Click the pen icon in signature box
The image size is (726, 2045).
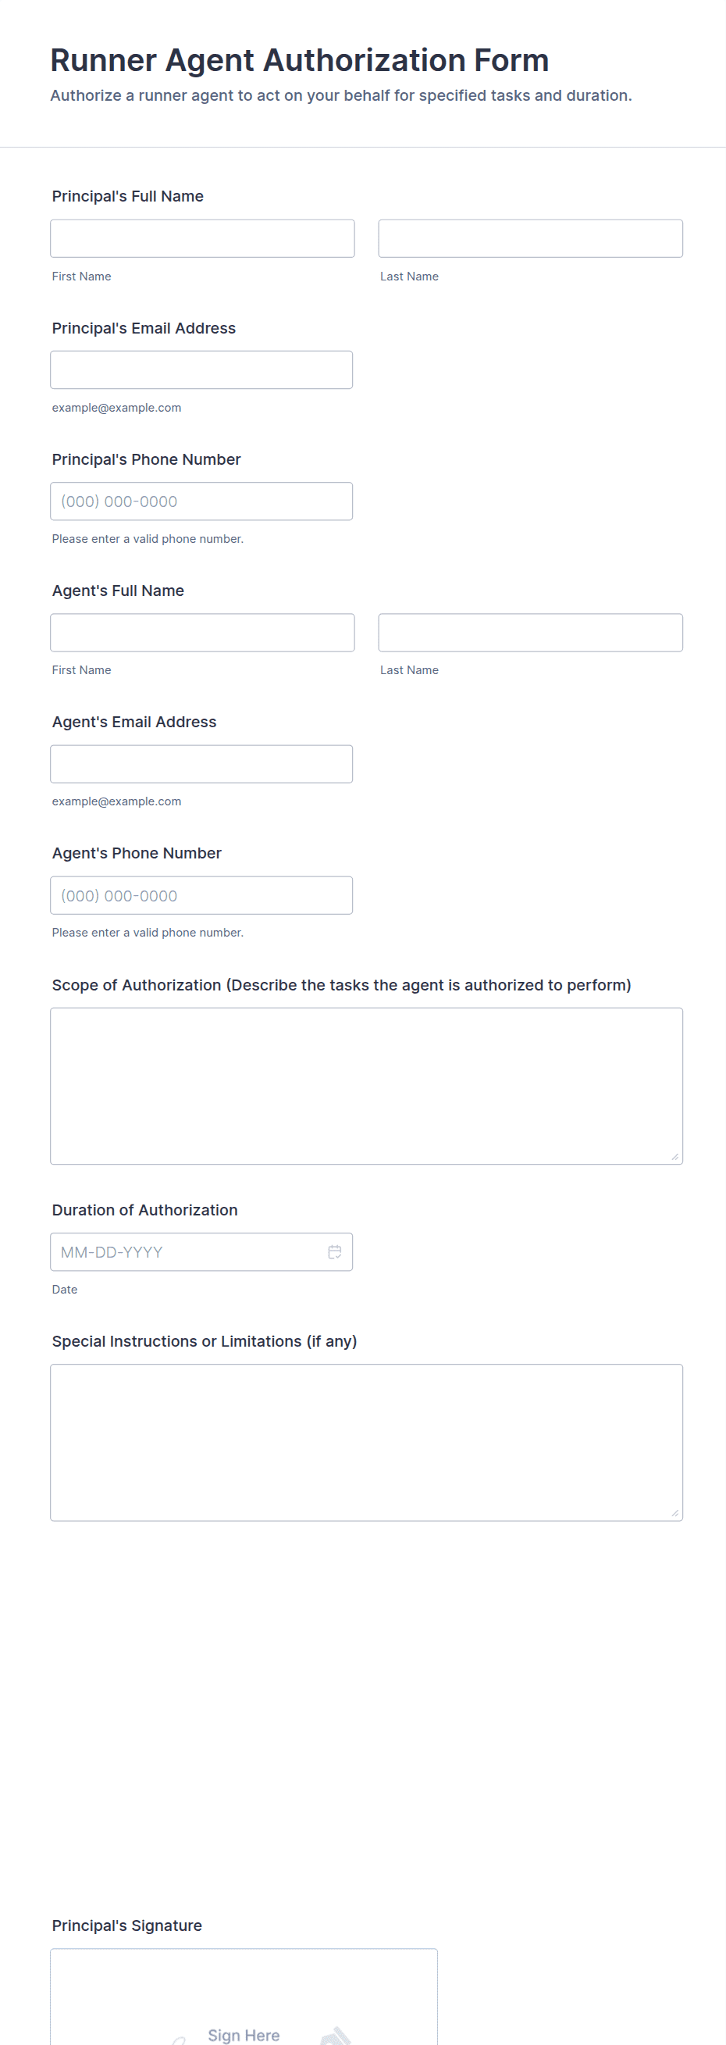click(x=336, y=2036)
